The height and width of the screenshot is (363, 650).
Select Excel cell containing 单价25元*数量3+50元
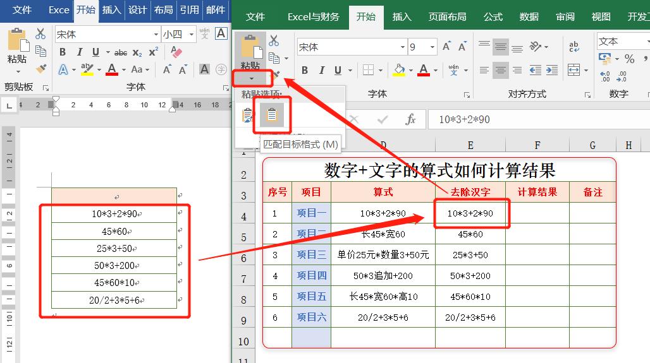383,255
